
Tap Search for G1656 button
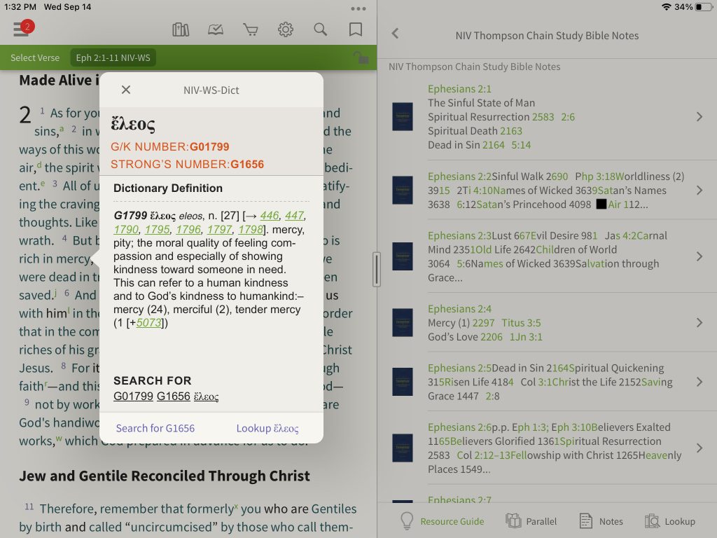155,428
